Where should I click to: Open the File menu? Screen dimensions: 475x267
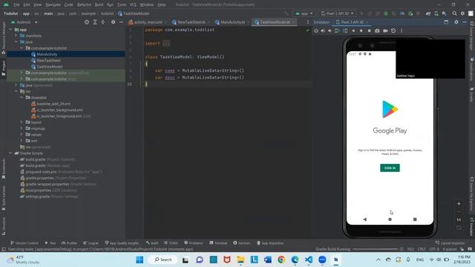pos(16,5)
